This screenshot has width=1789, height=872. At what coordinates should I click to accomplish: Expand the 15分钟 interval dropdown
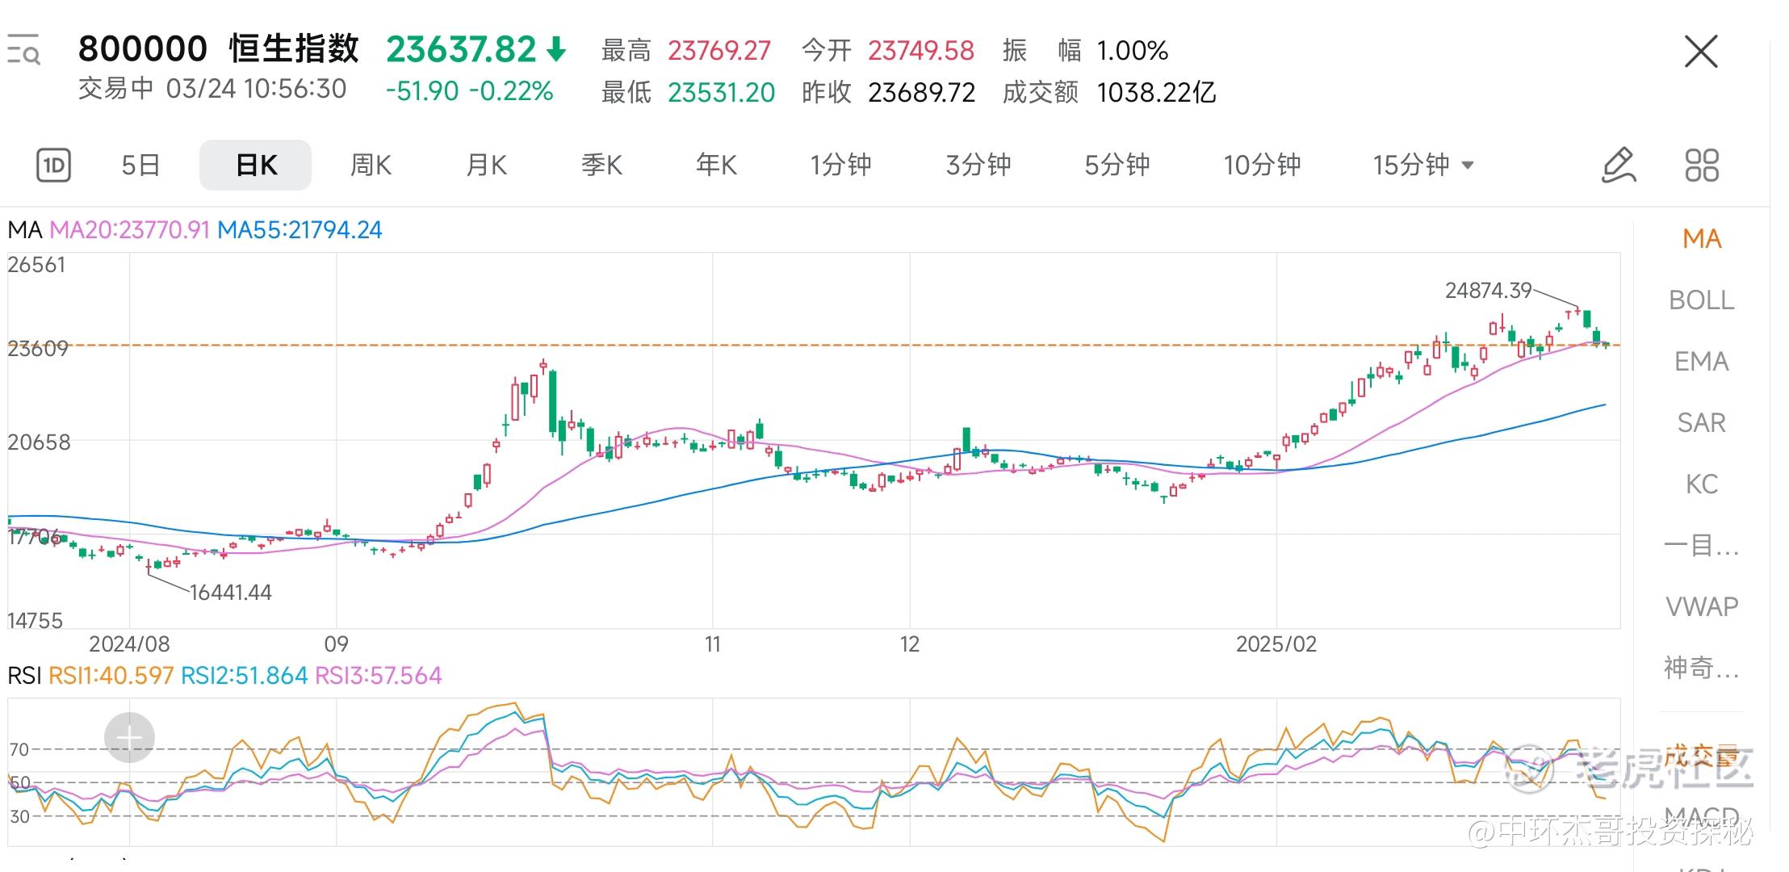1468,166
